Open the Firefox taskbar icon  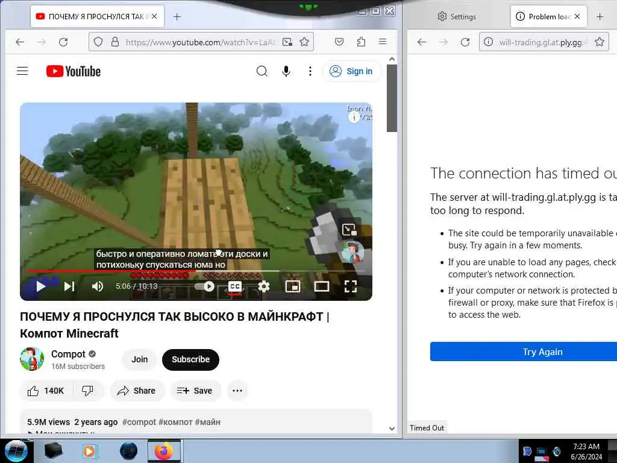tap(164, 451)
